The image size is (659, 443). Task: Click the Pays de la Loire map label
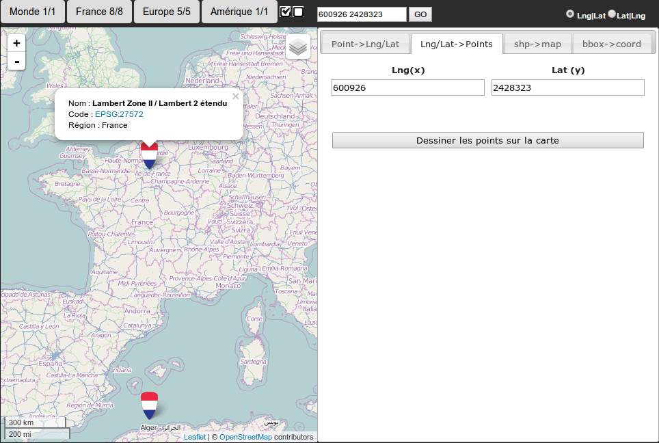(x=100, y=199)
